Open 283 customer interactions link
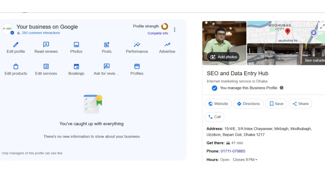The height and width of the screenshot is (184, 325). coord(41,33)
